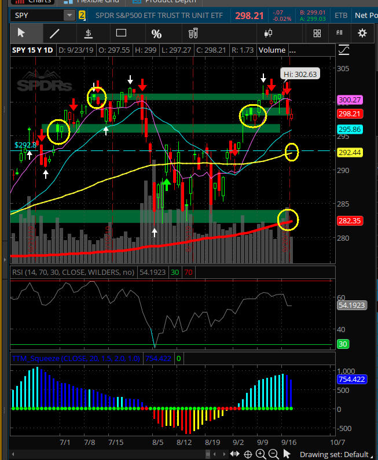
Task: Select the price level drawing tool
Action: coord(88,33)
